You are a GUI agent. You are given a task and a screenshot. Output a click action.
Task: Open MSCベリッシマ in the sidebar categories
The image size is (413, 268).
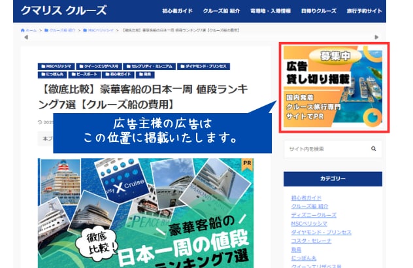(309, 224)
